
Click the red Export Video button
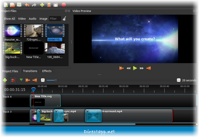tap(64, 5)
